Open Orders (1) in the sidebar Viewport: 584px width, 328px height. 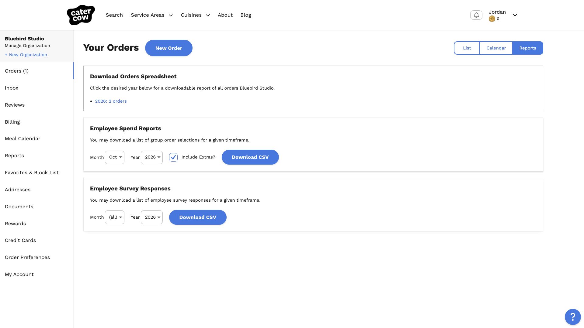point(17,71)
